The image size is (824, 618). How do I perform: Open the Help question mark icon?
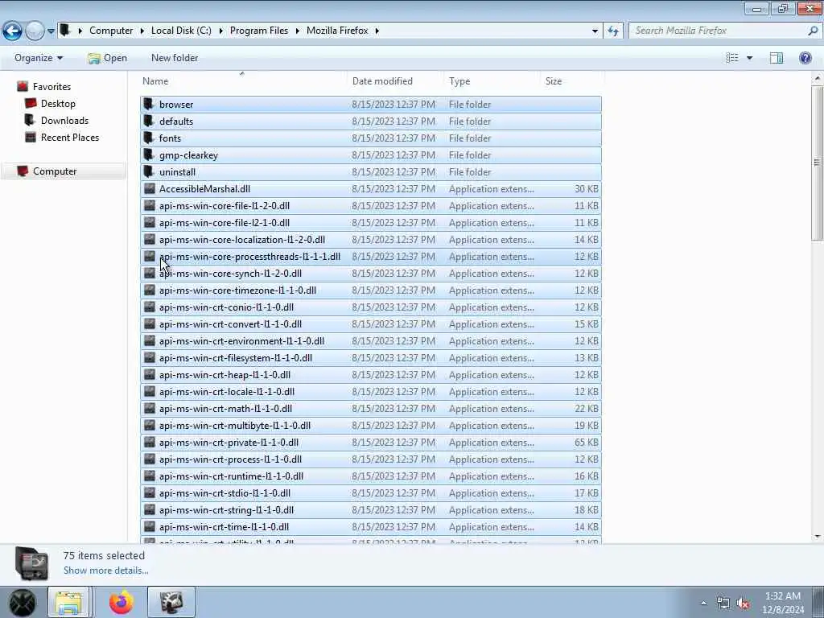pyautogui.click(x=805, y=58)
